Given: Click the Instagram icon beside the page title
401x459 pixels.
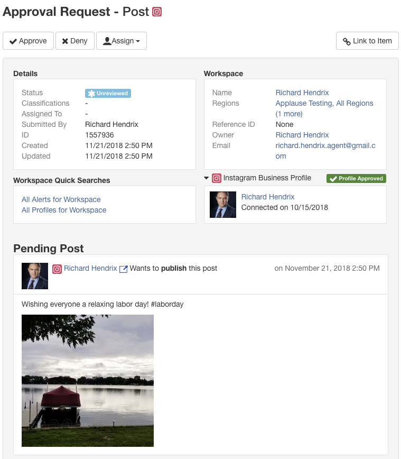Looking at the screenshot, I should coord(157,12).
